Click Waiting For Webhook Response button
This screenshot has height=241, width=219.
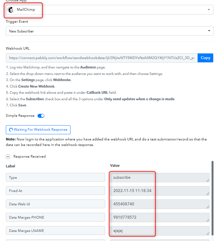point(38,129)
